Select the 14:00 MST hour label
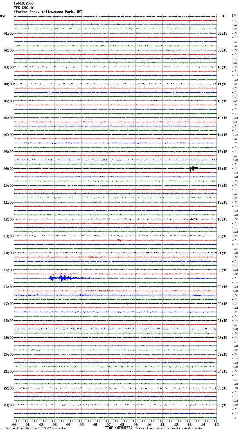This screenshot has height=432, width=239. (x=9, y=253)
